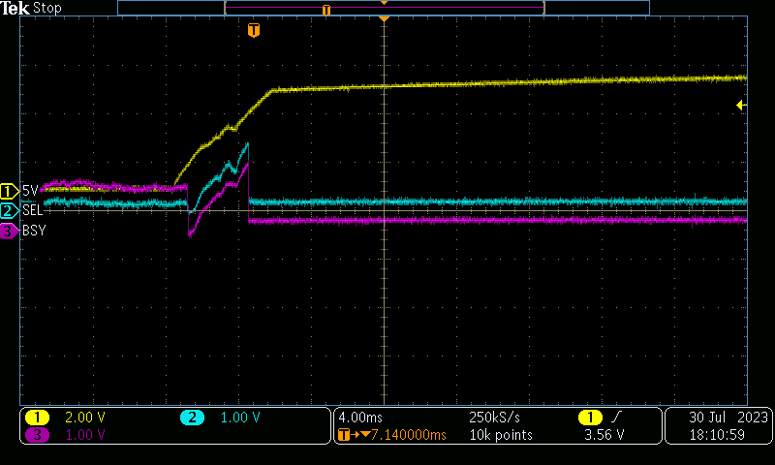This screenshot has width=775, height=465.
Task: Click the 18:10:59 time readout
Action: [717, 435]
